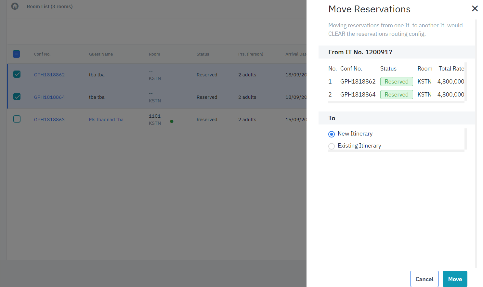Uncheck the GPH1818864 row checkbox
The height and width of the screenshot is (287, 483).
tap(17, 97)
